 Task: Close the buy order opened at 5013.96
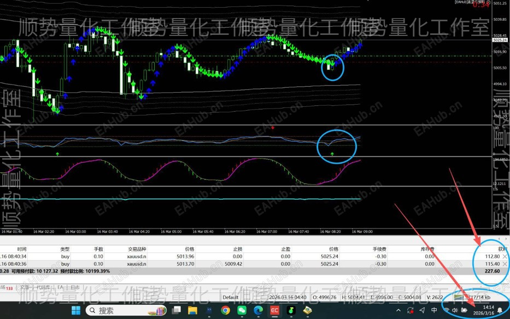point(505,256)
